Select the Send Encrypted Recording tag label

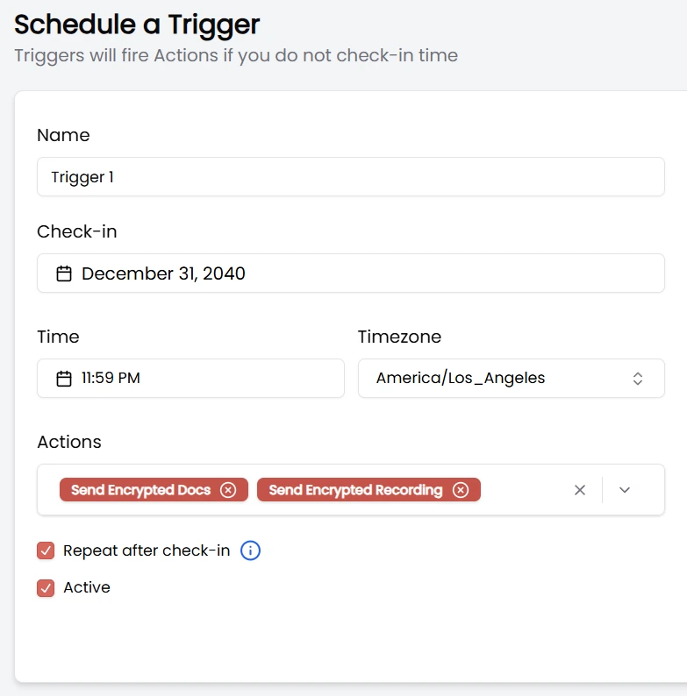(355, 490)
